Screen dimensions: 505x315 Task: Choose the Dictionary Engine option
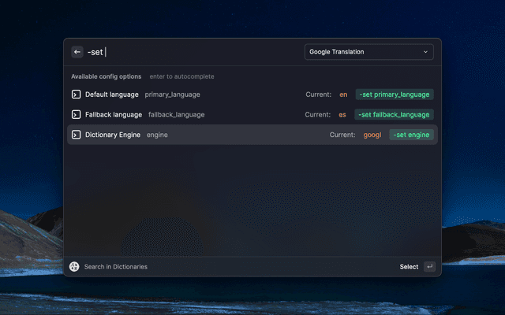point(114,135)
